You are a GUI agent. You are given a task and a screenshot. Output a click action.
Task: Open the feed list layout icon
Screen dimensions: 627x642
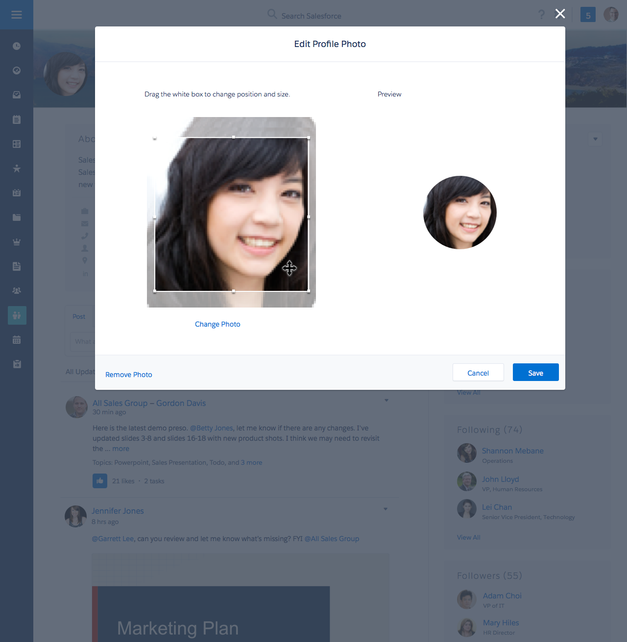pyautogui.click(x=17, y=144)
